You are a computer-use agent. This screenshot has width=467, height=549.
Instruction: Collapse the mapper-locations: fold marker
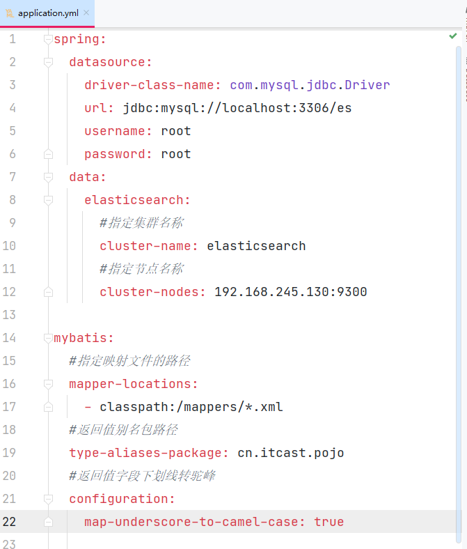48,384
